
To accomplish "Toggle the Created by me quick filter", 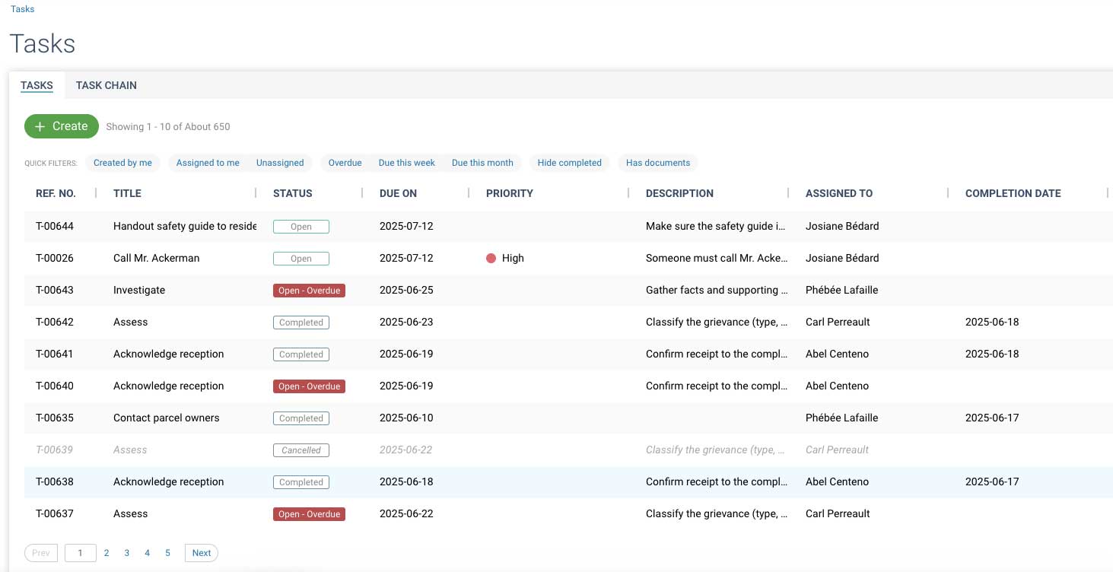I will 122,163.
